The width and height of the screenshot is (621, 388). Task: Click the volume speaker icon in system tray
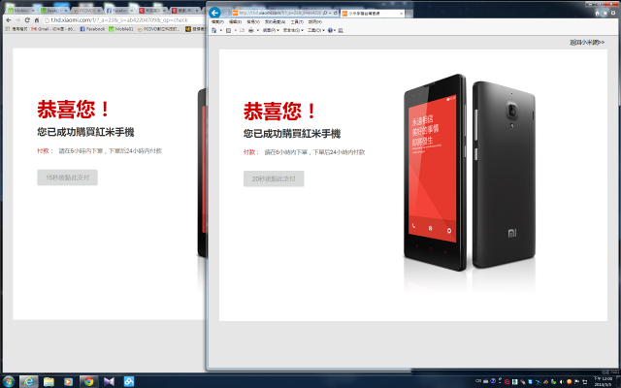click(x=561, y=382)
